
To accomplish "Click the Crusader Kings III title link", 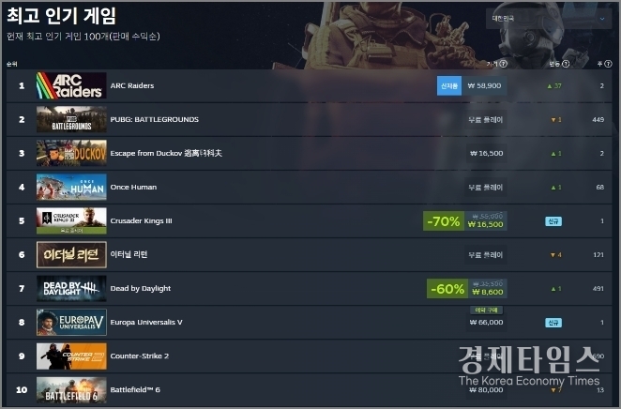I will point(141,221).
